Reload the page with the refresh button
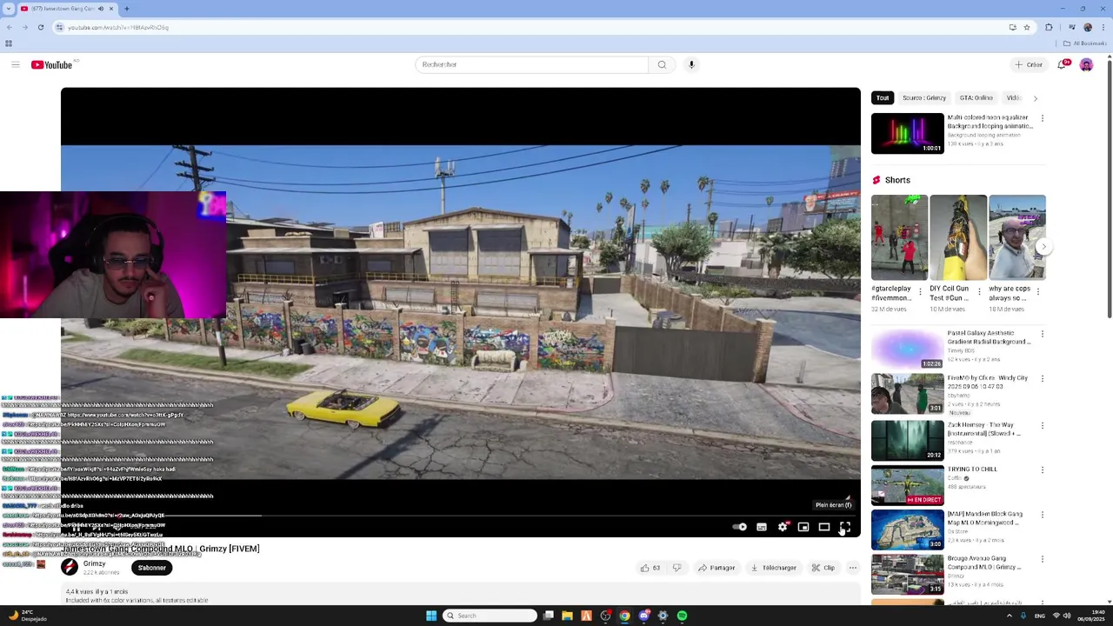The height and width of the screenshot is (626, 1113). (x=40, y=27)
